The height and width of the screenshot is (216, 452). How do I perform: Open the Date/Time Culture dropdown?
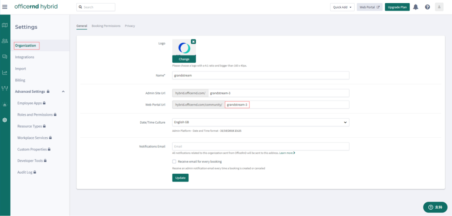pyautogui.click(x=261, y=122)
